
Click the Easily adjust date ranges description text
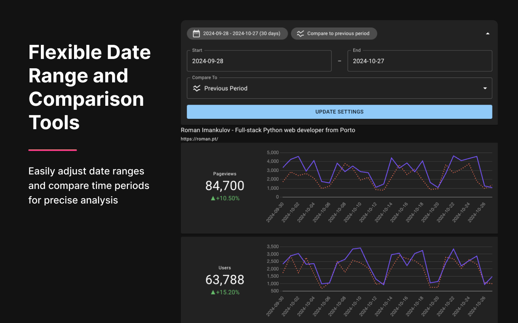[x=89, y=185]
